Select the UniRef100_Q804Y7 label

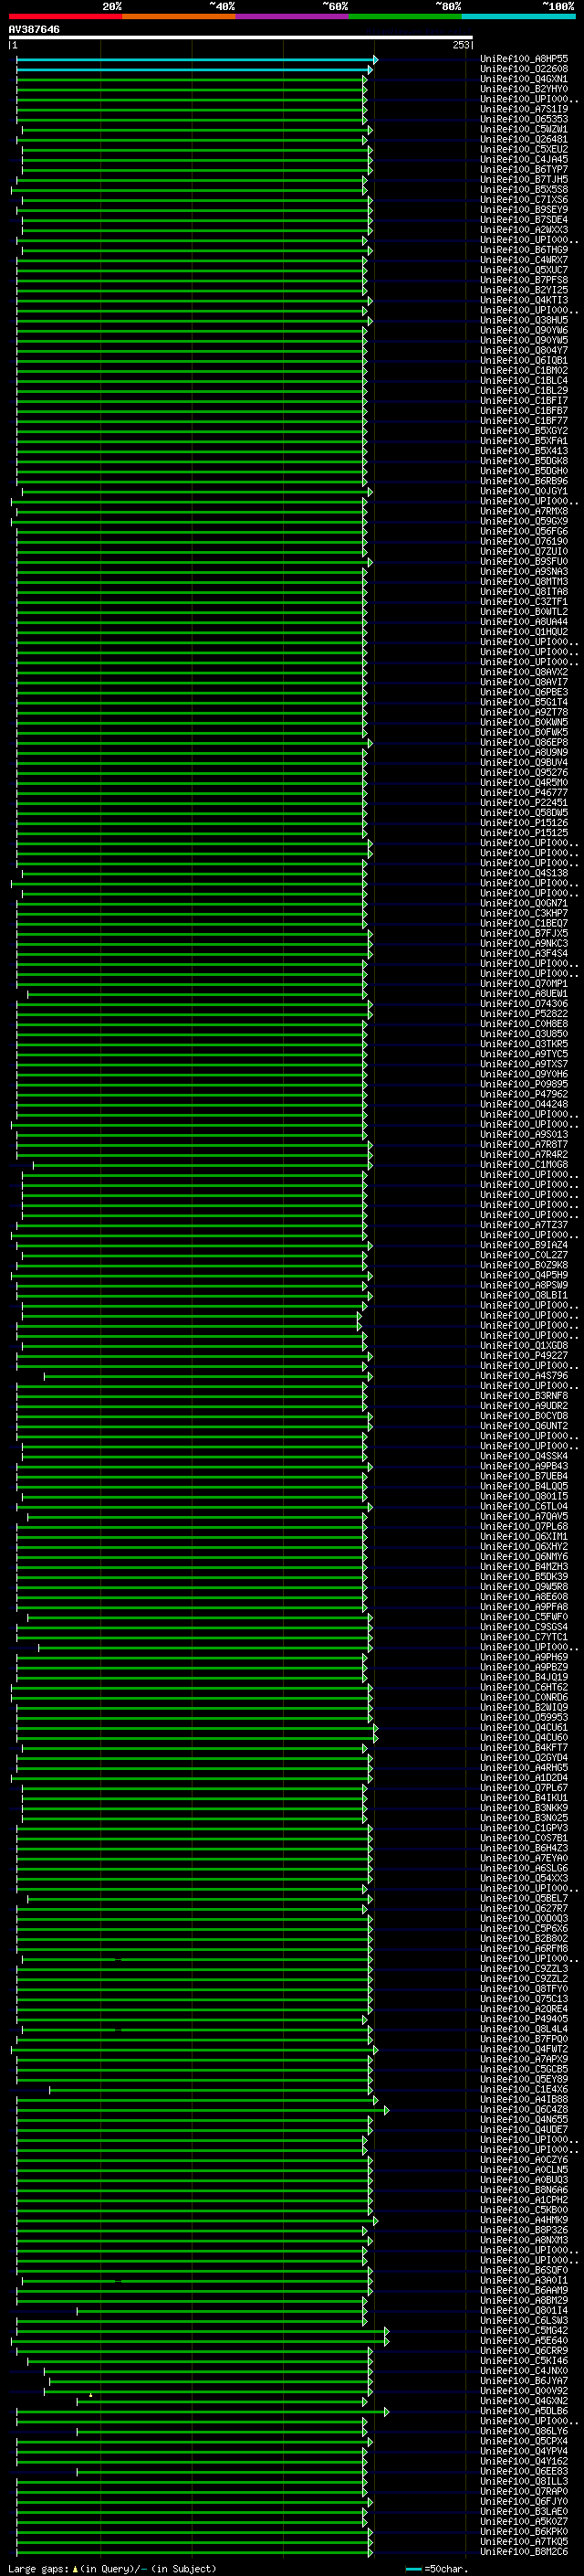[524, 350]
